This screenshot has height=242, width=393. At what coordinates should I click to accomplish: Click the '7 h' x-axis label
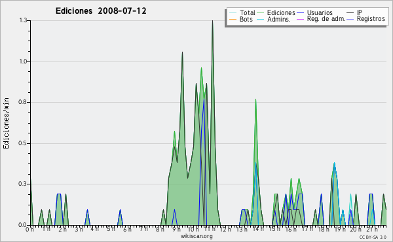(143, 229)
